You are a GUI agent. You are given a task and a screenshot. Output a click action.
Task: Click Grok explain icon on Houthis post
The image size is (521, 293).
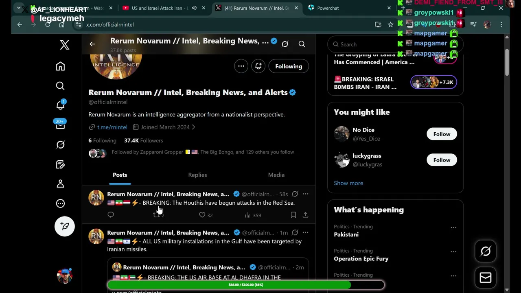click(x=295, y=194)
